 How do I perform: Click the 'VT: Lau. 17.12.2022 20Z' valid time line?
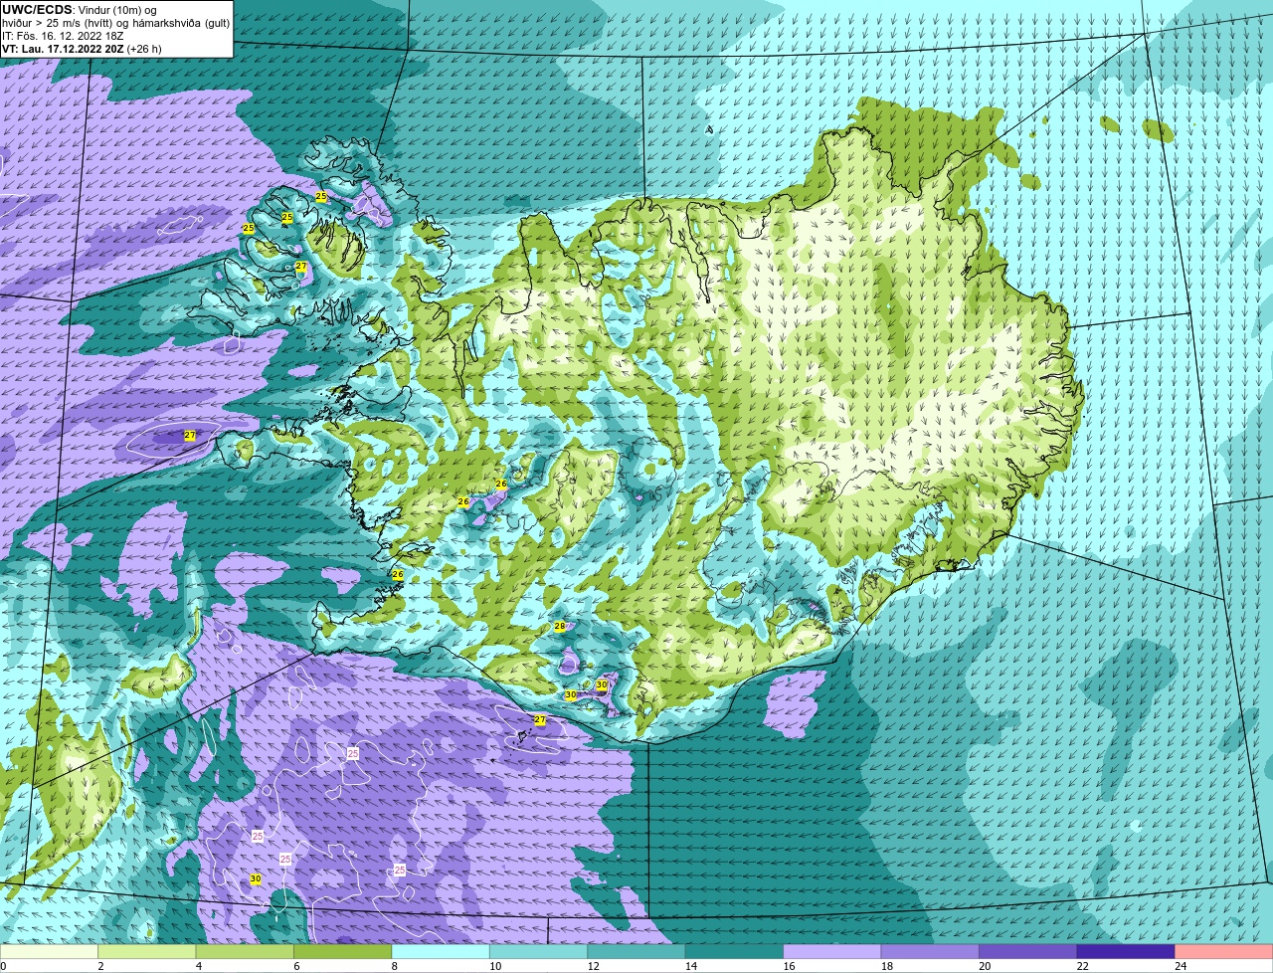coord(82,48)
